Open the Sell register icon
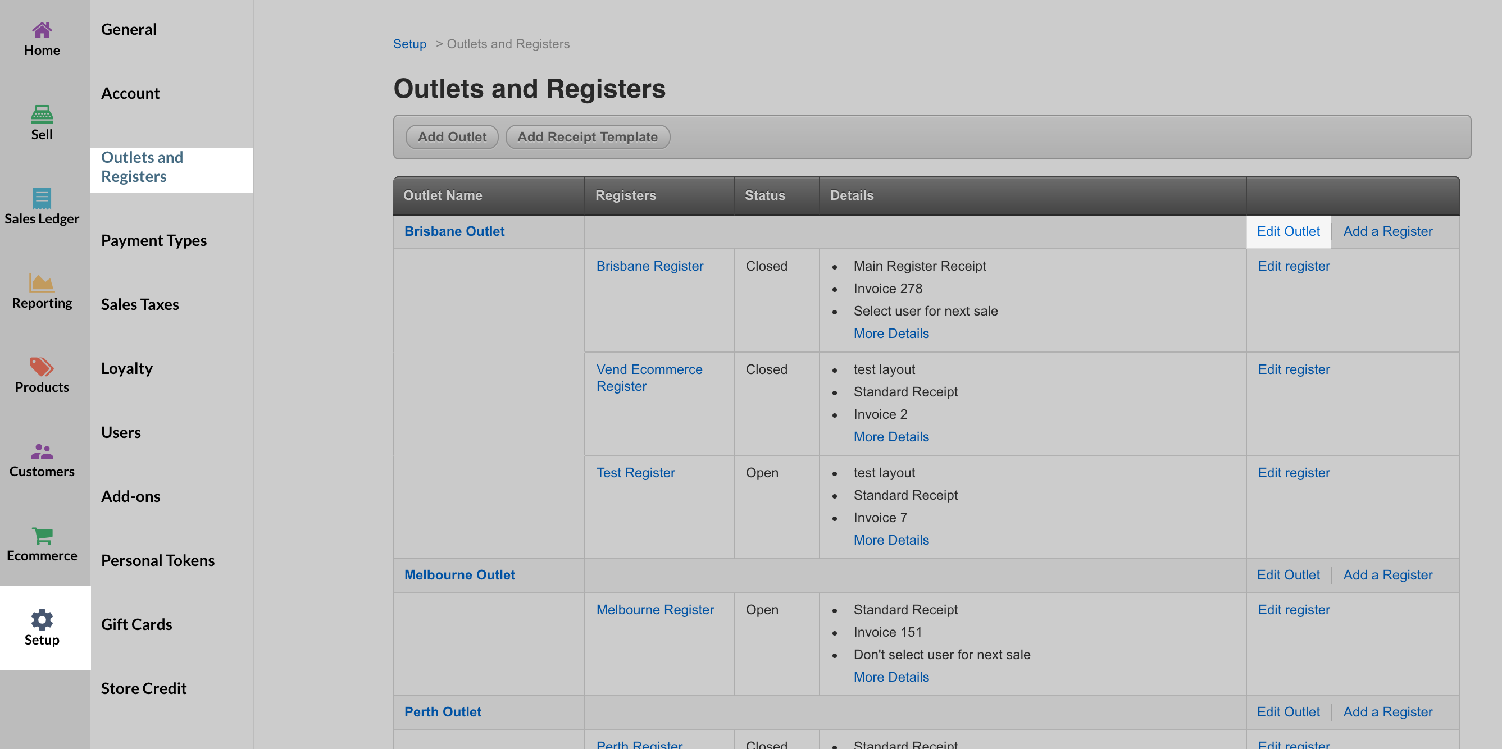The height and width of the screenshot is (749, 1502). (x=42, y=114)
